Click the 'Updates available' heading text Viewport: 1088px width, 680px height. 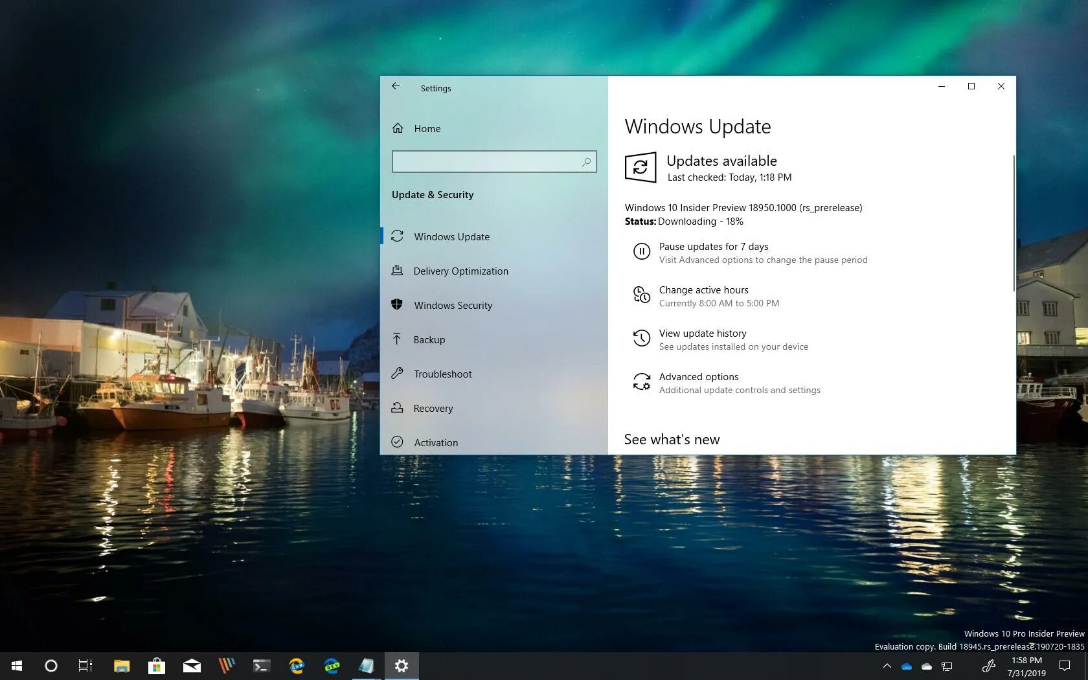721,161
